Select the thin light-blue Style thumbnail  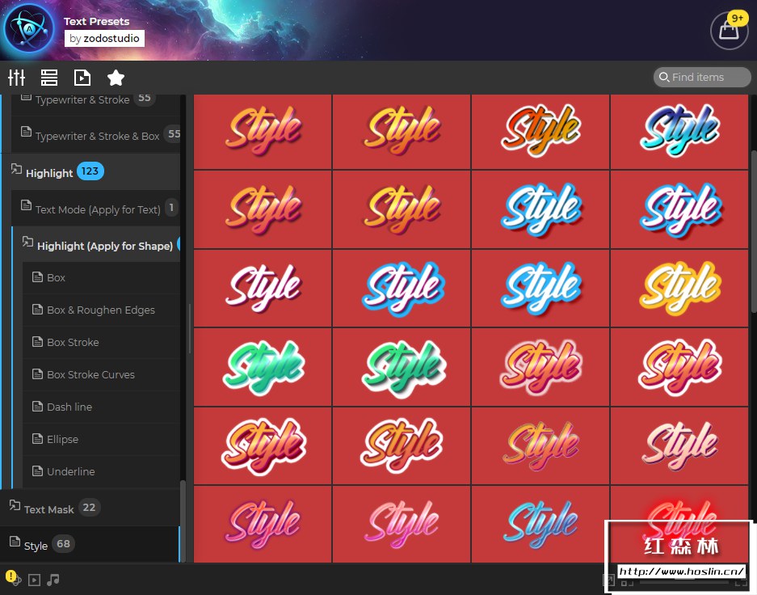[540, 524]
